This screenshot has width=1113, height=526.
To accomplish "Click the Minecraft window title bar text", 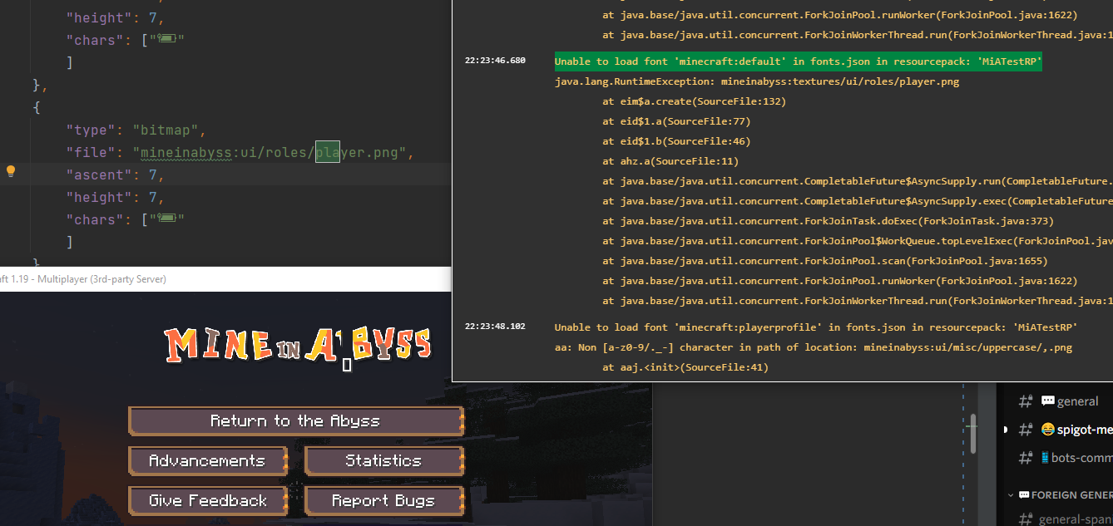I will [x=83, y=279].
